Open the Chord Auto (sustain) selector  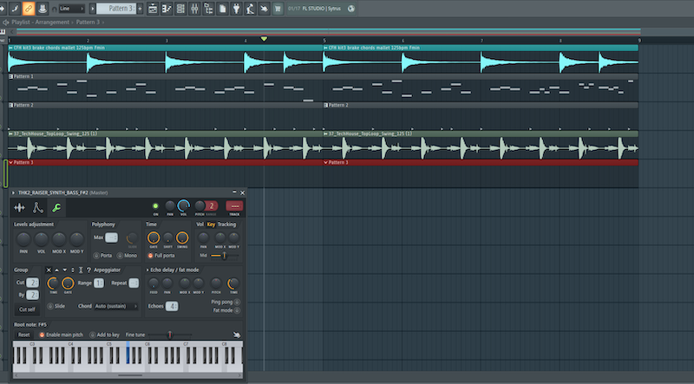[117, 306]
